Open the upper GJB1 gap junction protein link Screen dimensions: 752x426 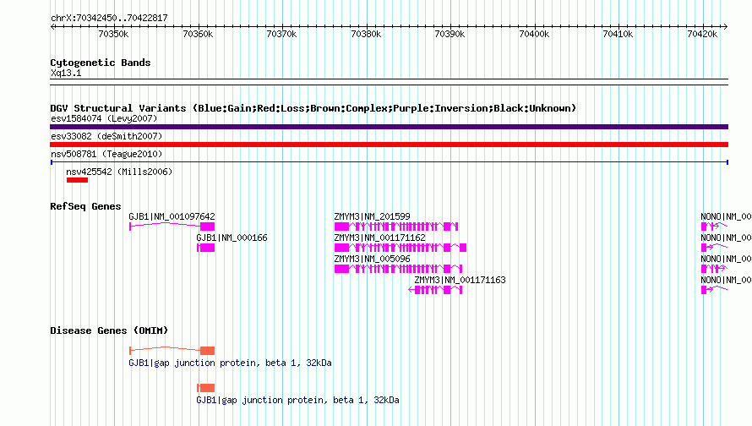pyautogui.click(x=230, y=363)
